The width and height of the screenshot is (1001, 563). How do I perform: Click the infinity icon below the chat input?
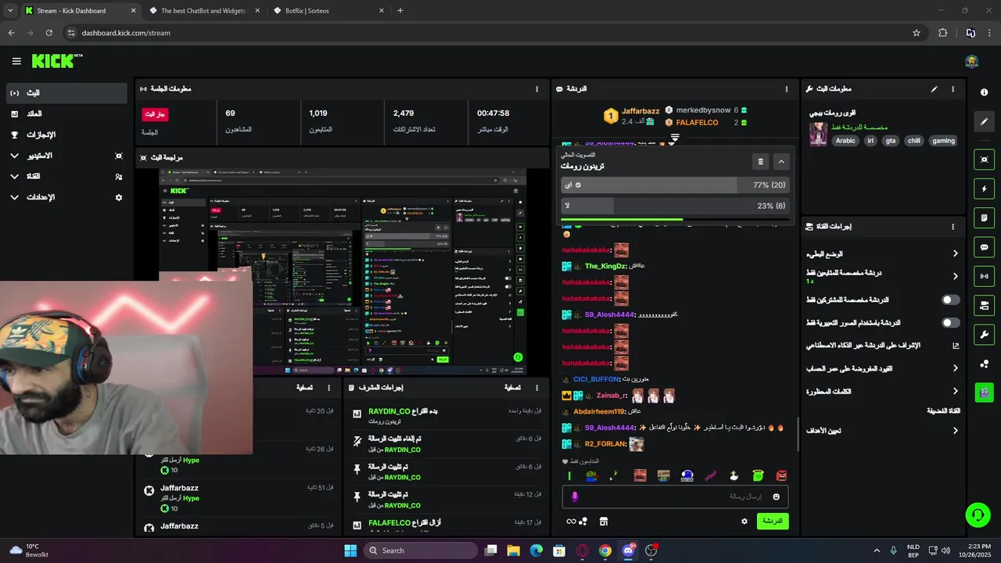(x=571, y=522)
